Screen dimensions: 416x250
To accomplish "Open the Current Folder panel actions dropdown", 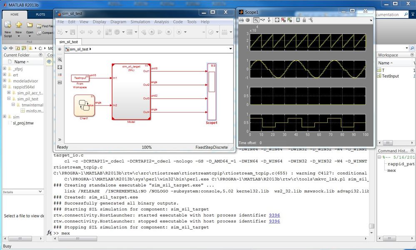I will pos(40,55).
